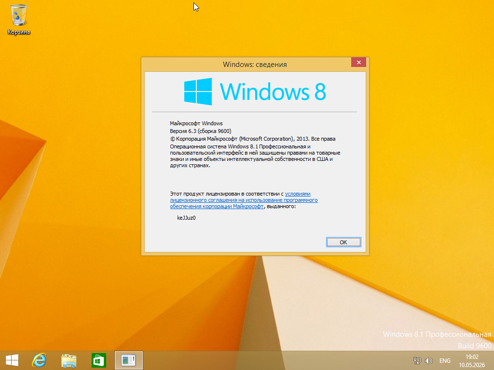Launch Internet Explorer from the taskbar
The height and width of the screenshot is (370, 494).
pyautogui.click(x=40, y=360)
